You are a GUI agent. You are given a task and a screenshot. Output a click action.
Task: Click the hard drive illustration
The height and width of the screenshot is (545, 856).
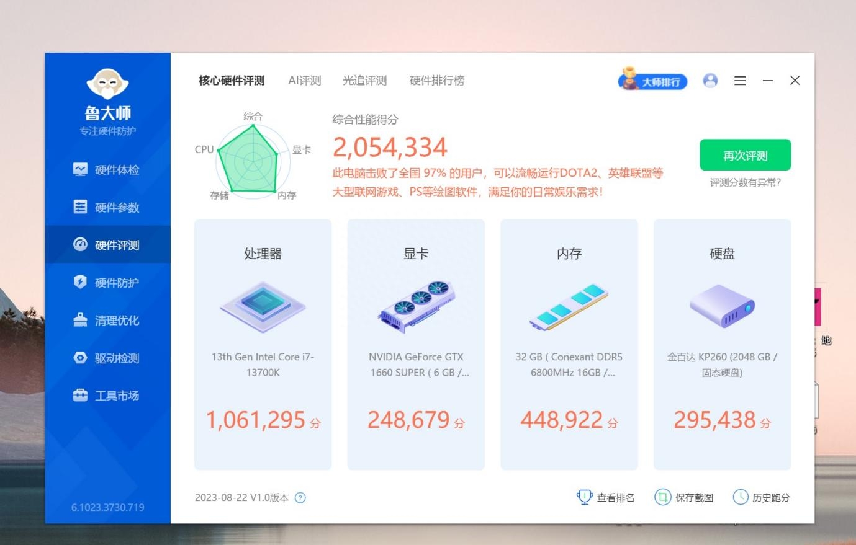coord(723,306)
